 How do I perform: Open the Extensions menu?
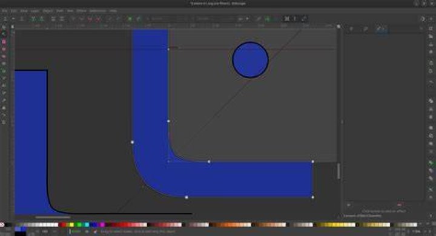tap(98, 10)
